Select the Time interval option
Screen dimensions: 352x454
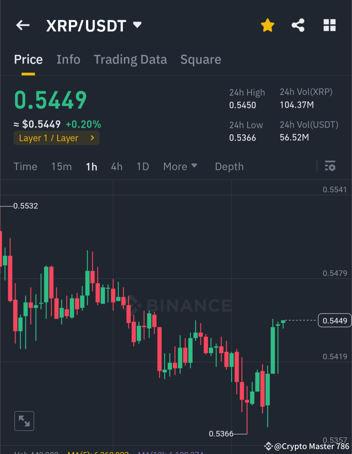25,166
